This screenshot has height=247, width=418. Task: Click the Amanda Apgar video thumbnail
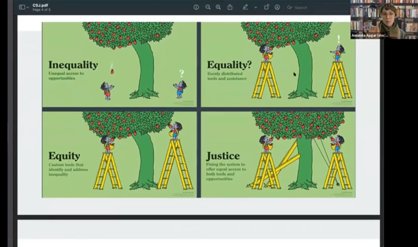(384, 19)
